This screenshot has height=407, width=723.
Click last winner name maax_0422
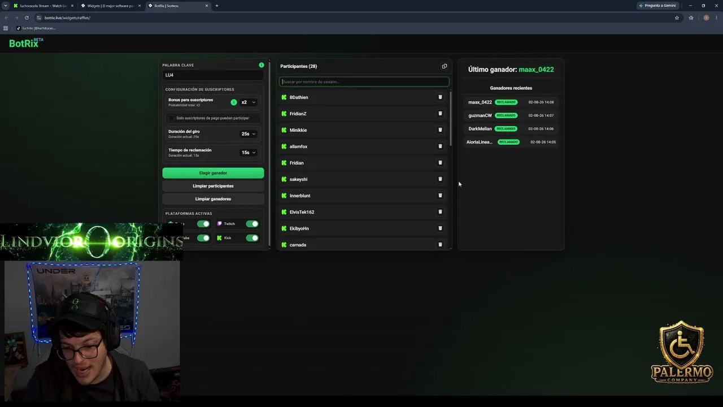pos(536,70)
